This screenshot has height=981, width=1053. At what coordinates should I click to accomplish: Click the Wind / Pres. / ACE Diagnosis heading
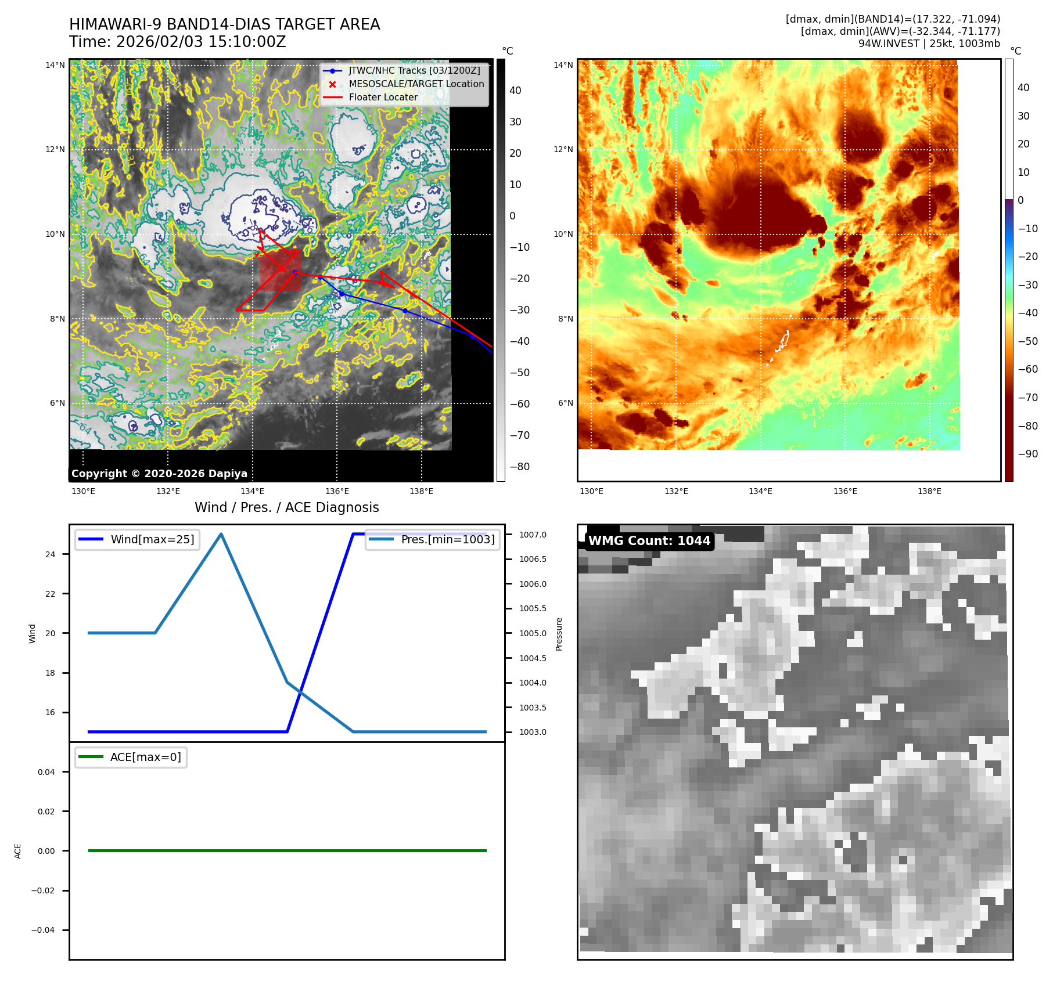click(286, 507)
